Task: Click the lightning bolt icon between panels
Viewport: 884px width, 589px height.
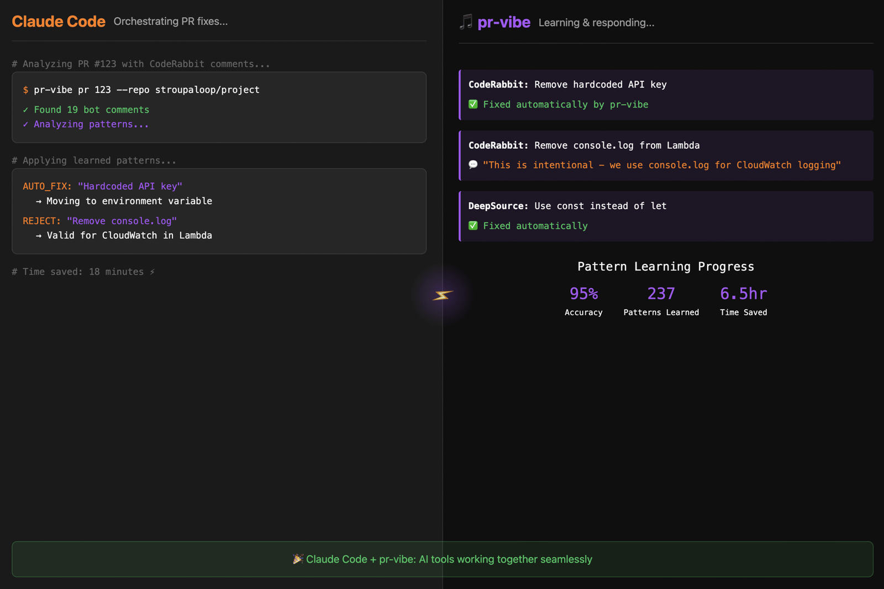Action: tap(442, 295)
